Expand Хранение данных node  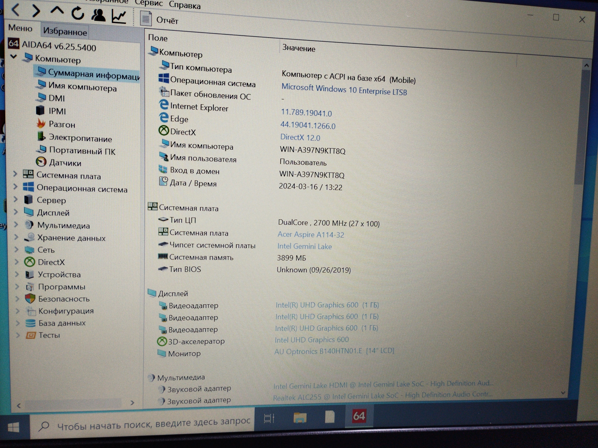(x=17, y=237)
